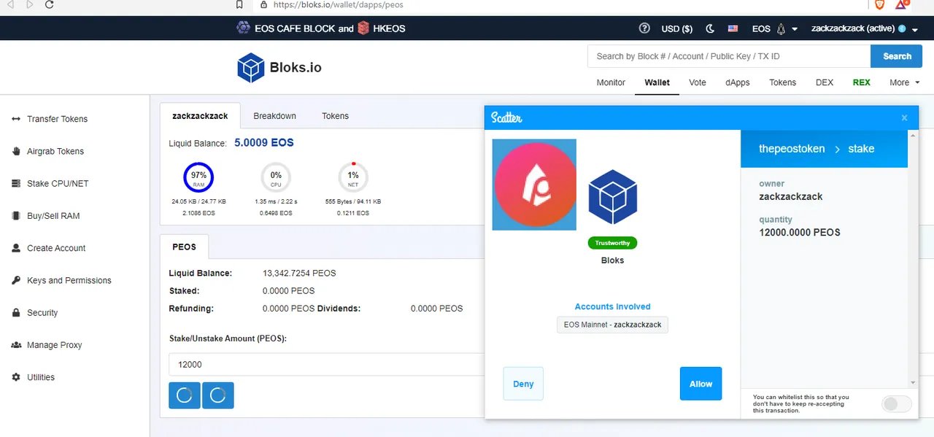Click the Bloks cube icon in Scatter

tap(613, 197)
